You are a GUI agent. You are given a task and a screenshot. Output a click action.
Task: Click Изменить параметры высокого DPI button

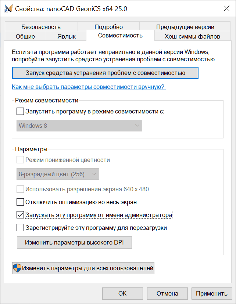[x=74, y=243]
